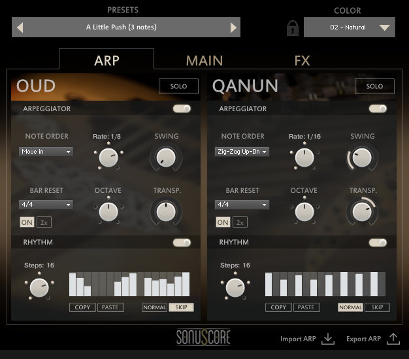Click the QANUN Swing knob

(362, 158)
